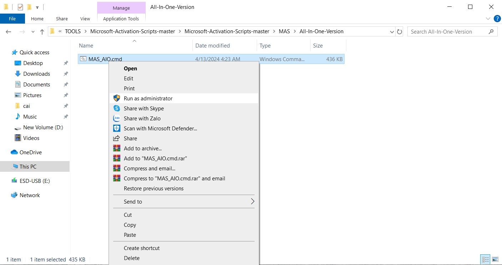This screenshot has width=502, height=265.
Task: Click the blue Help question mark icon
Action: (x=497, y=19)
